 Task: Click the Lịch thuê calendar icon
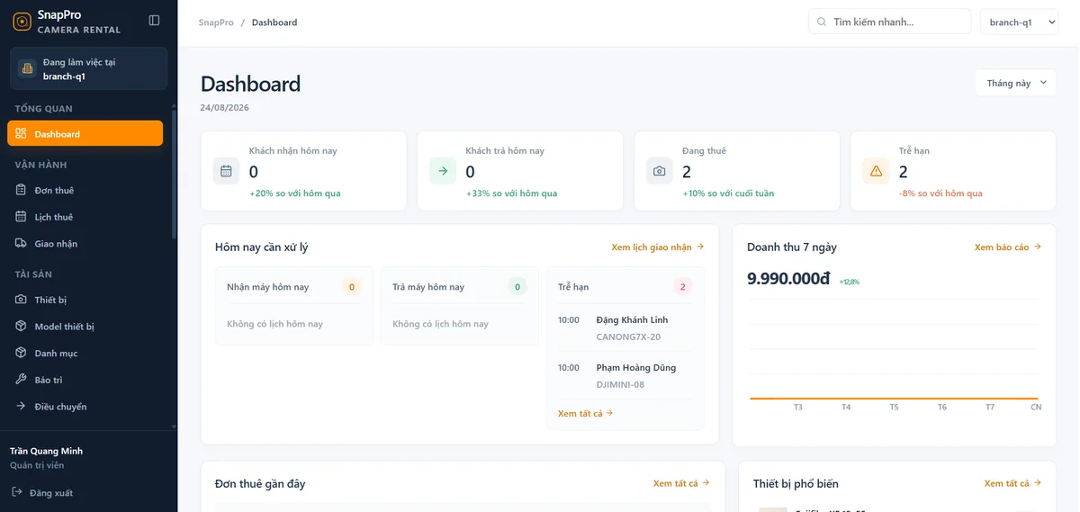point(21,217)
